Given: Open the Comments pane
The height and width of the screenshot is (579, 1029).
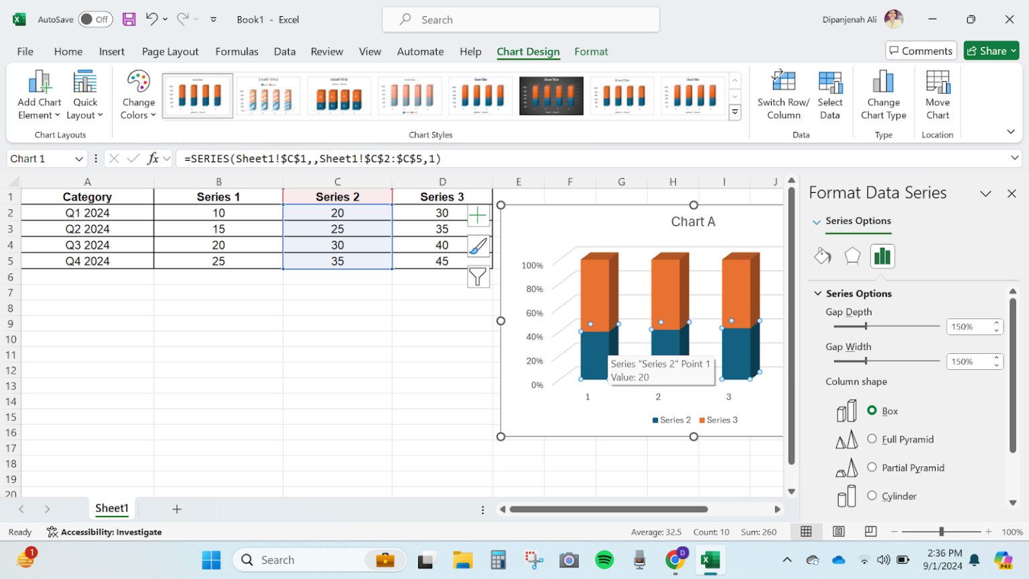Looking at the screenshot, I should [920, 50].
